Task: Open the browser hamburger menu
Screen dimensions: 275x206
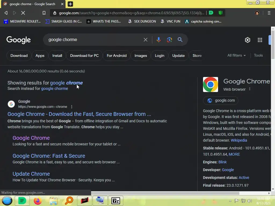Action: (269, 13)
